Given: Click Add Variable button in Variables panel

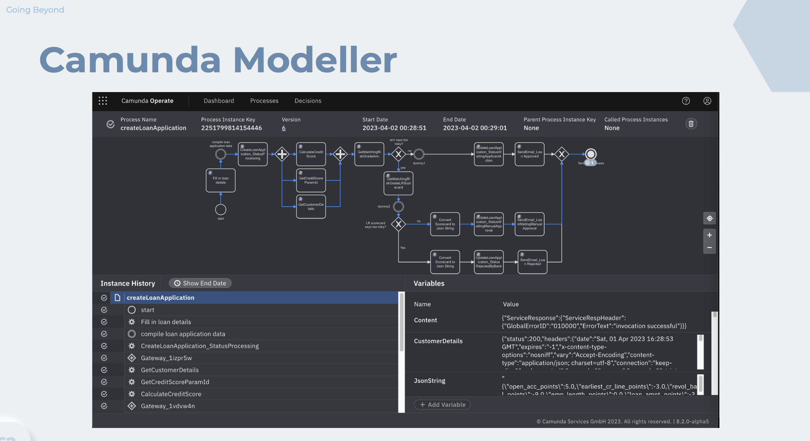Looking at the screenshot, I should 443,404.
